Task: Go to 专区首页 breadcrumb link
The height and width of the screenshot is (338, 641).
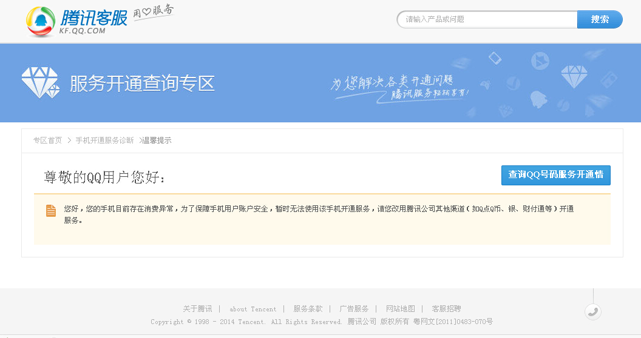Action: click(x=47, y=141)
